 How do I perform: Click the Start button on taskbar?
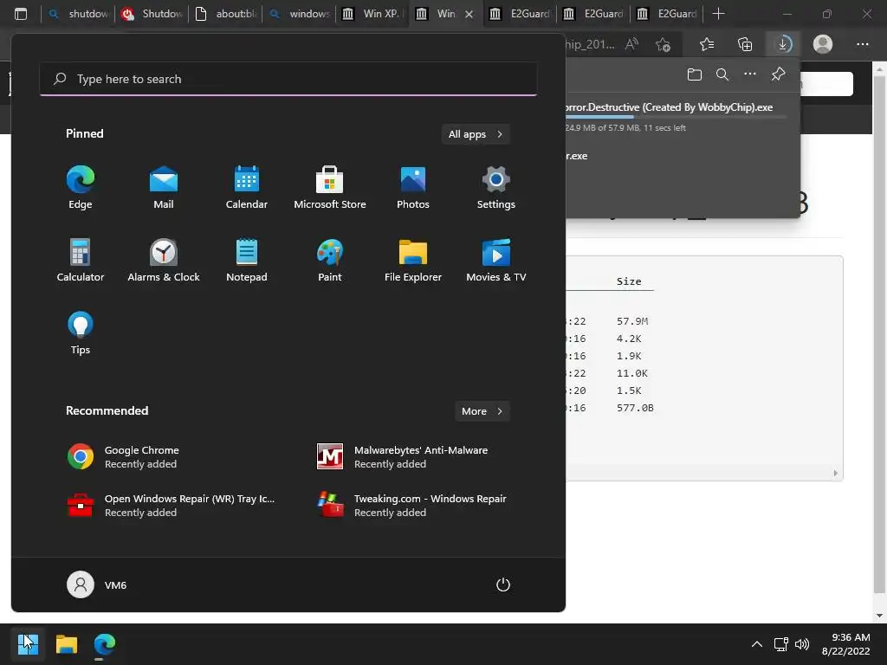pos(28,643)
